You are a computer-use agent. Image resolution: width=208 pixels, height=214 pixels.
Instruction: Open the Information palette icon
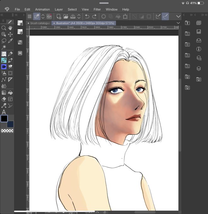[199, 49]
